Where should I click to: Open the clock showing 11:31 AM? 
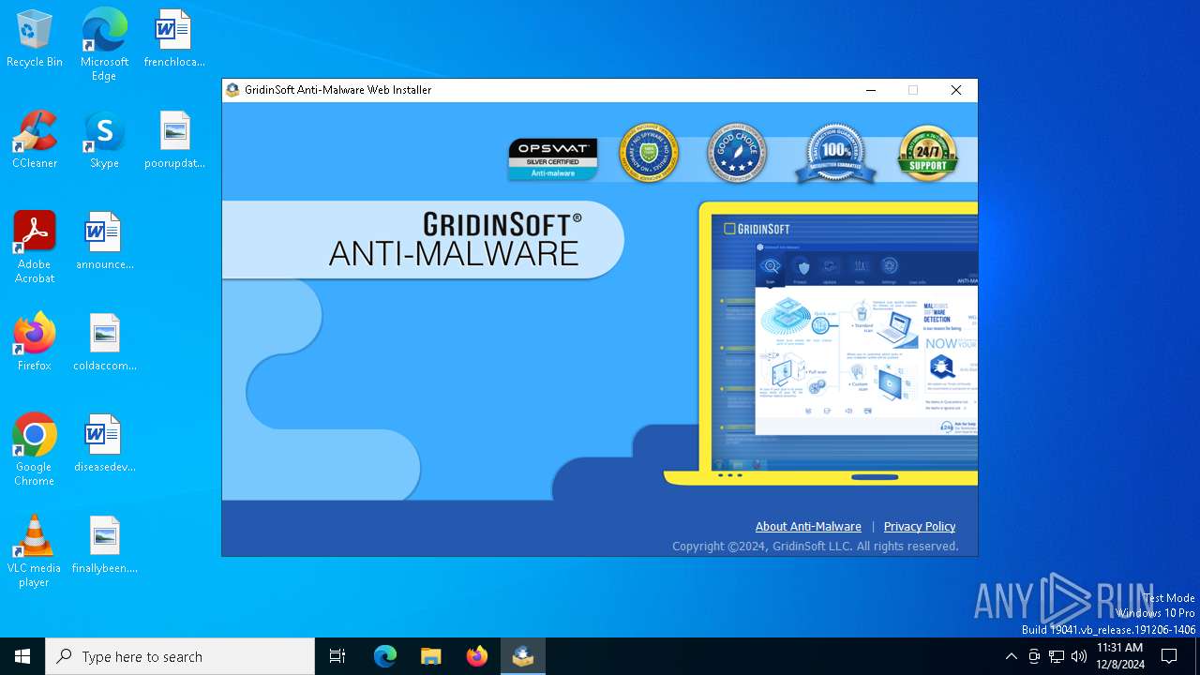pyautogui.click(x=1120, y=656)
